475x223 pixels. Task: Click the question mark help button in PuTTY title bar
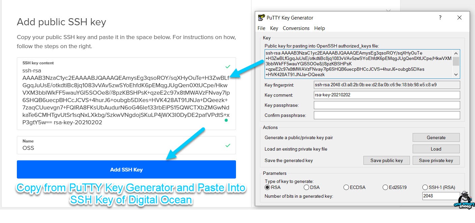pos(440,18)
